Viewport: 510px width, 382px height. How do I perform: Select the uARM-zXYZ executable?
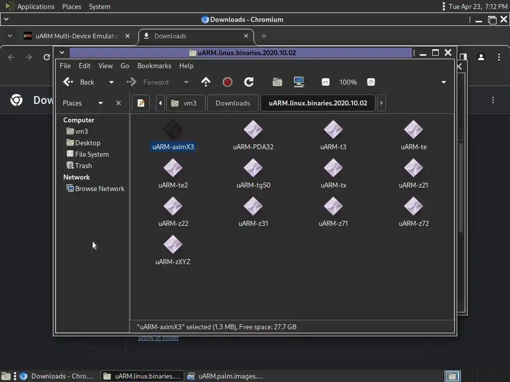[x=173, y=245]
